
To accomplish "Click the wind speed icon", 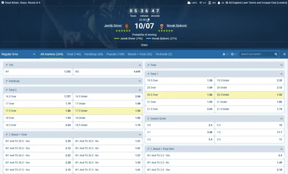I will 201,3.
